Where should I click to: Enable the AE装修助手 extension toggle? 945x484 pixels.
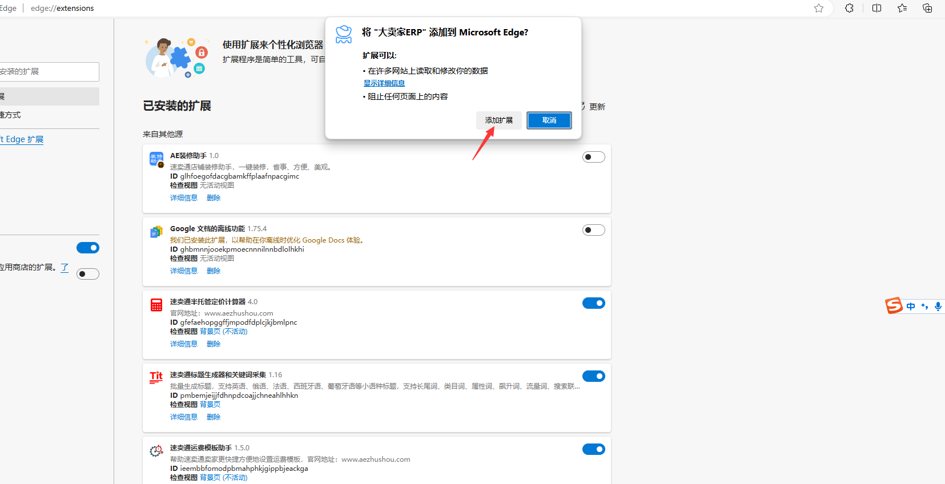click(594, 157)
